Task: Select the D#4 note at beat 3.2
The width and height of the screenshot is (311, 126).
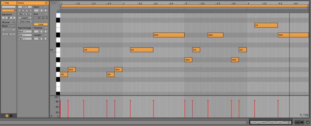Action: pos(216,35)
